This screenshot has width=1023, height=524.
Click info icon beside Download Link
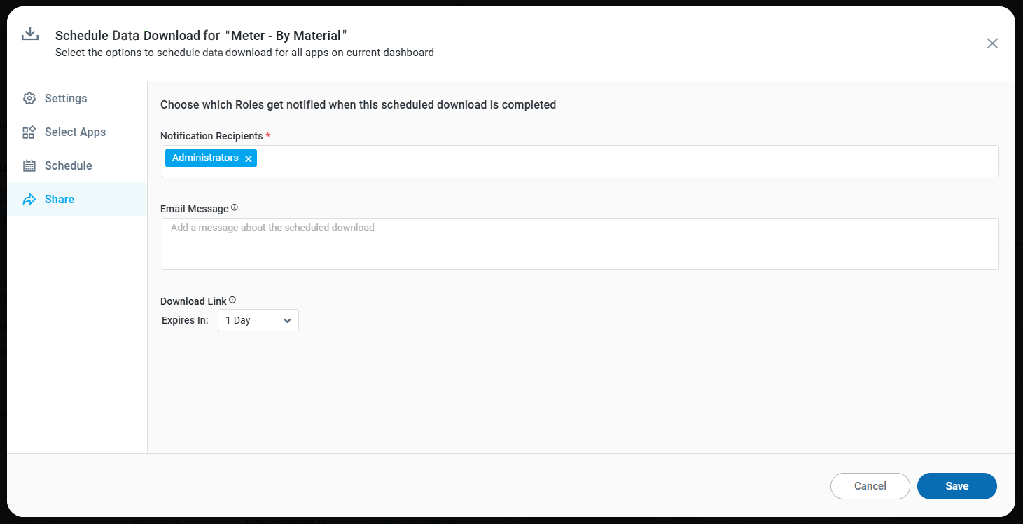(x=232, y=300)
